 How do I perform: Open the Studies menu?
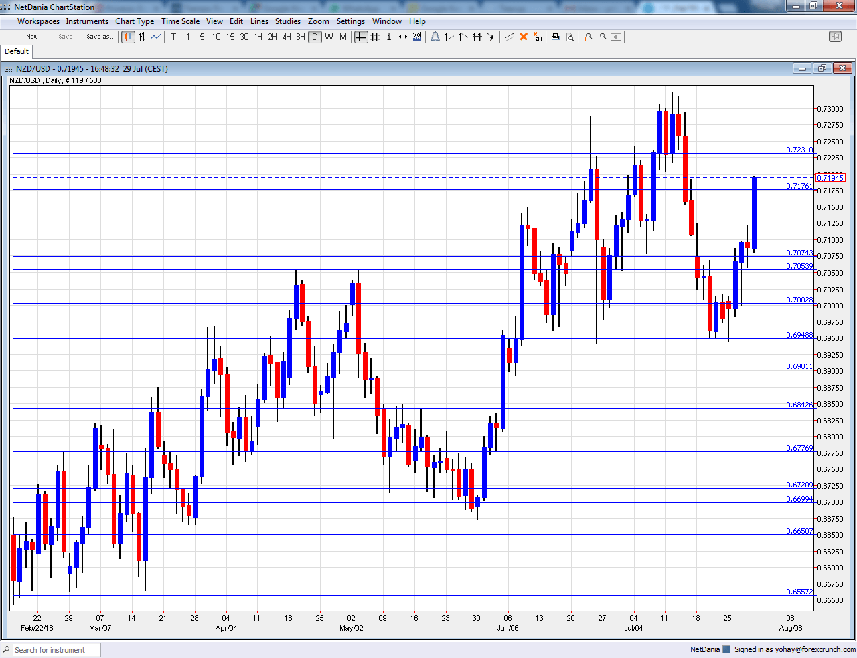(x=287, y=21)
